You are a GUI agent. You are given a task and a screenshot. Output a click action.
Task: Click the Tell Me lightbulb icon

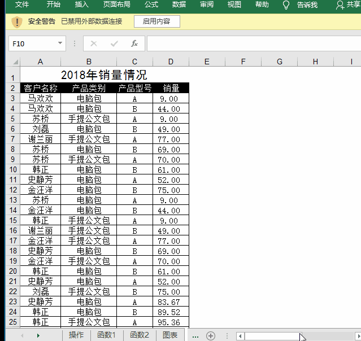286,5
